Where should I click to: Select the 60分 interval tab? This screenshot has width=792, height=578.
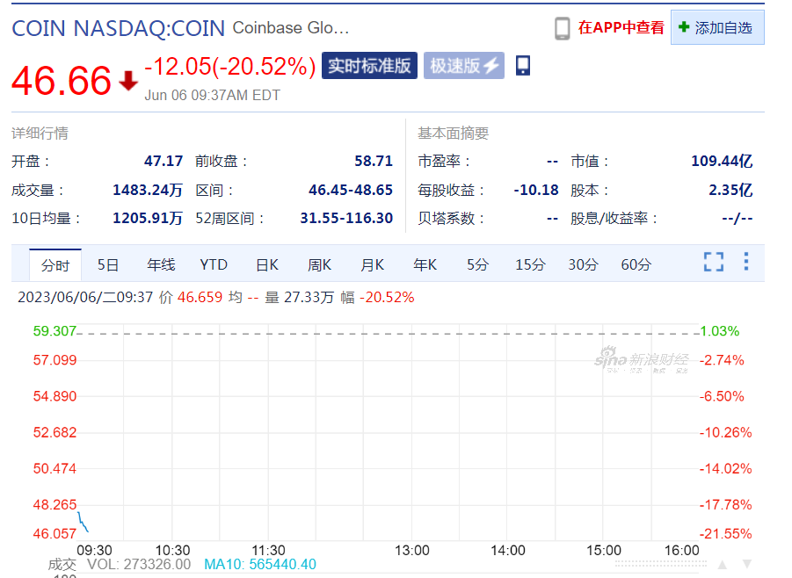(636, 264)
